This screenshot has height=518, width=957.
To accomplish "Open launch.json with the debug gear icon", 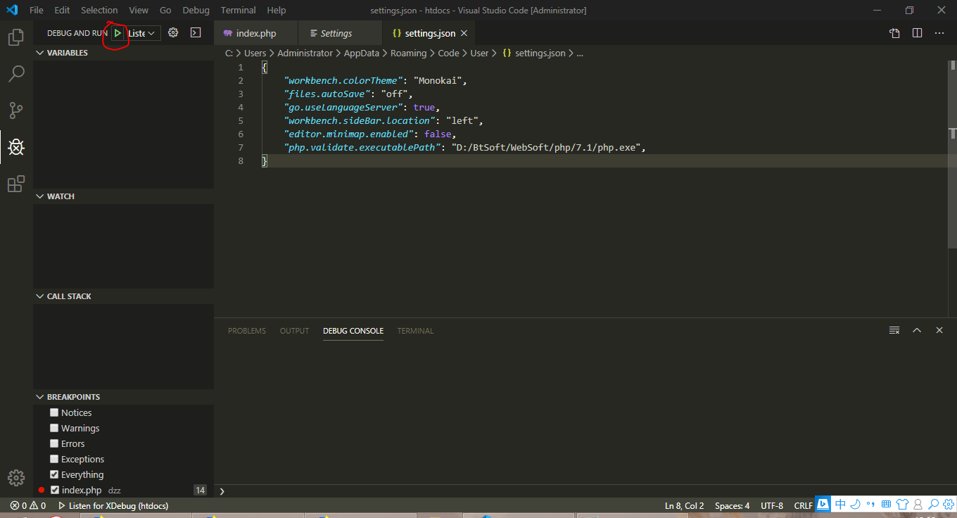I will coord(173,33).
